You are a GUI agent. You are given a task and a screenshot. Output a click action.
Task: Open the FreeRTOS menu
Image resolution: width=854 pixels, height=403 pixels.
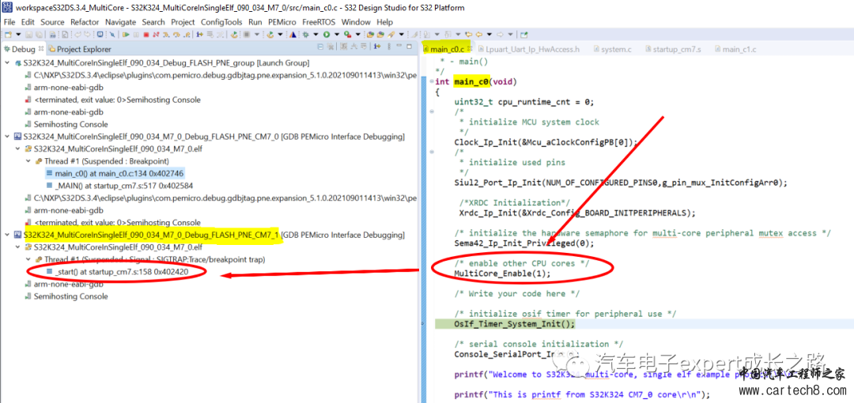(319, 22)
